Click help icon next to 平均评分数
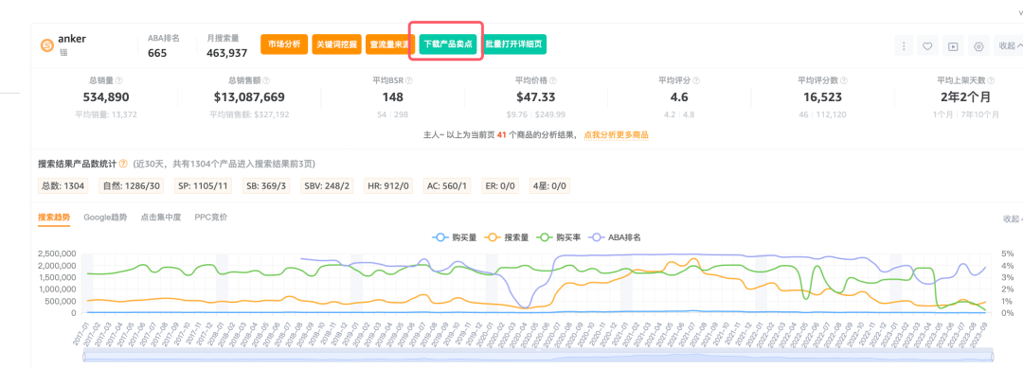The height and width of the screenshot is (368, 1023). point(844,80)
